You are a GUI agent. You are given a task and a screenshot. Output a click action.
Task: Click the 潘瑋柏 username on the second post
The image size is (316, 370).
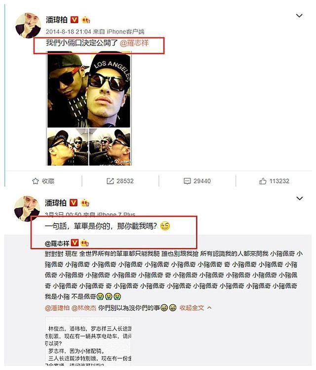point(56,203)
